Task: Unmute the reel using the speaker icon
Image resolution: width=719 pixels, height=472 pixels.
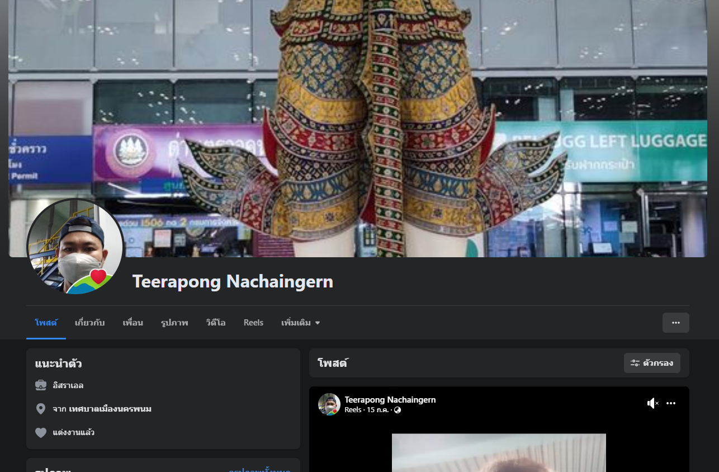Action: 652,403
